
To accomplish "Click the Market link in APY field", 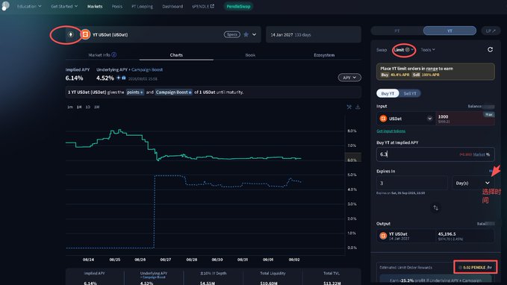I will point(479,154).
